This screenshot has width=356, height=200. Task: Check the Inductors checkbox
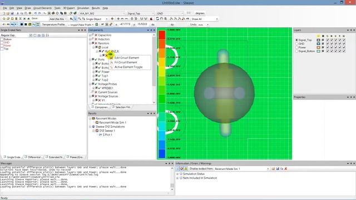[x=93, y=39]
